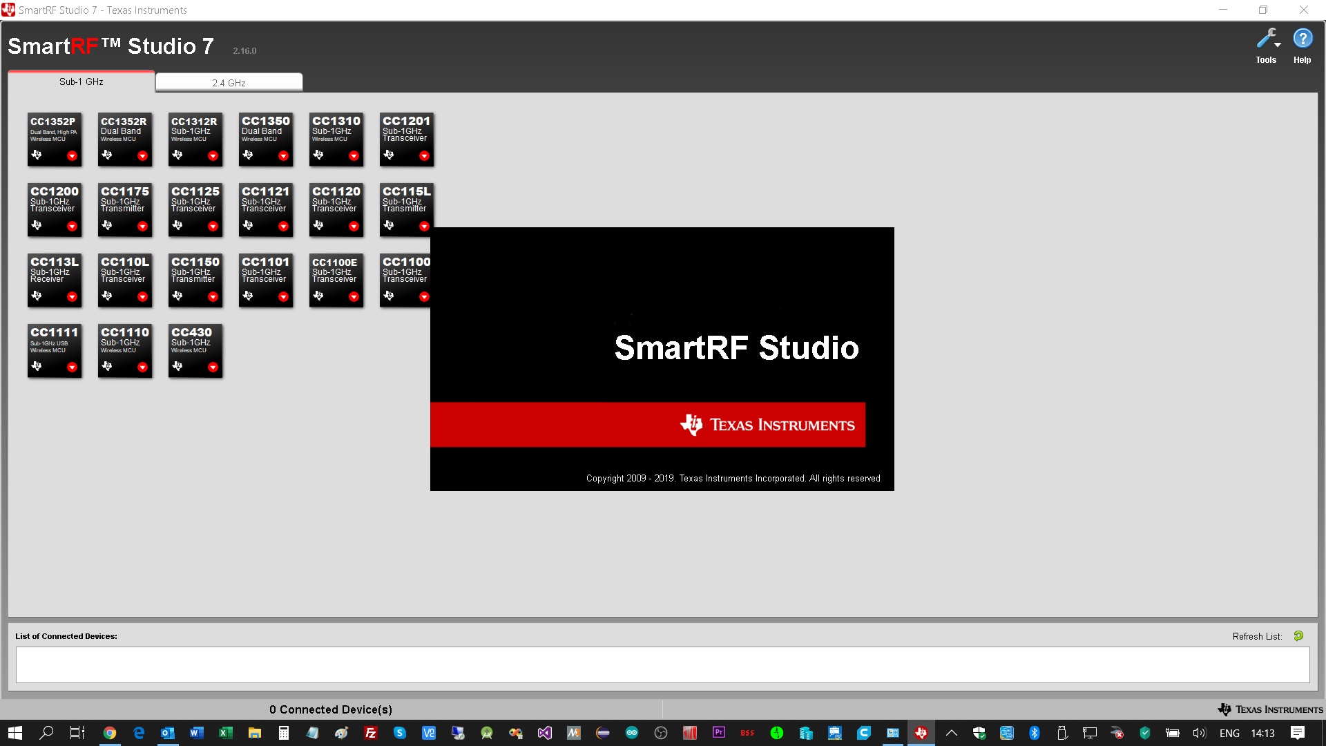Select the CC430 Wireless MCU tile
This screenshot has height=746, width=1326.
click(195, 350)
